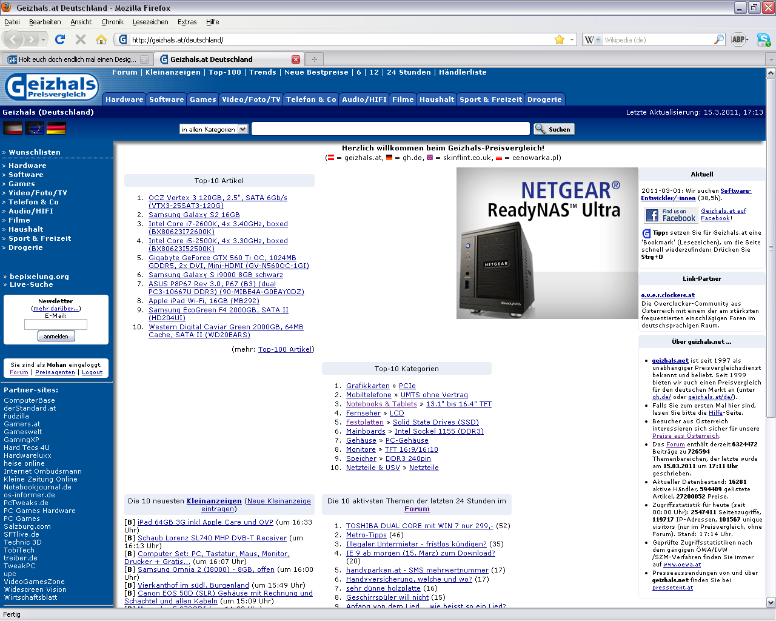The width and height of the screenshot is (776, 621).
Task: Open the Top-100 Artikel link
Action: click(285, 349)
